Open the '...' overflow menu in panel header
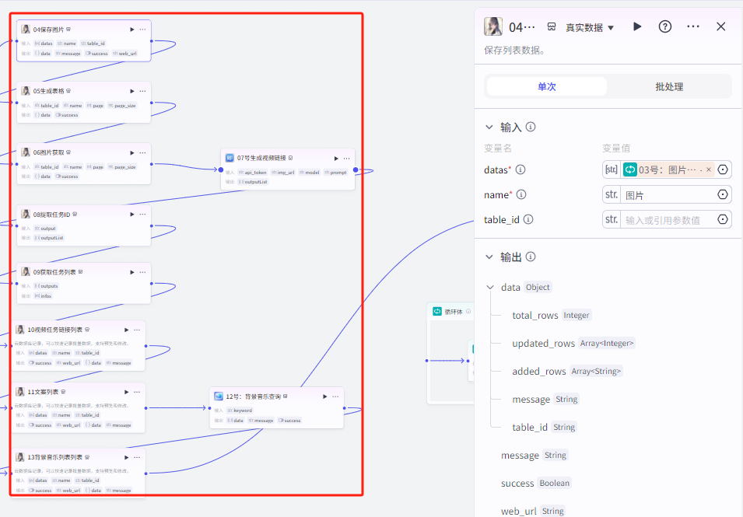 (x=692, y=26)
